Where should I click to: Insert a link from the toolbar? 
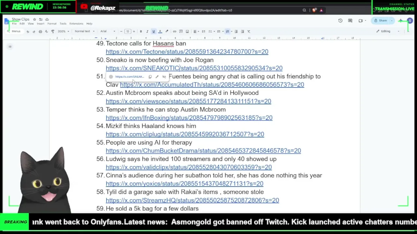pyautogui.click(x=175, y=32)
